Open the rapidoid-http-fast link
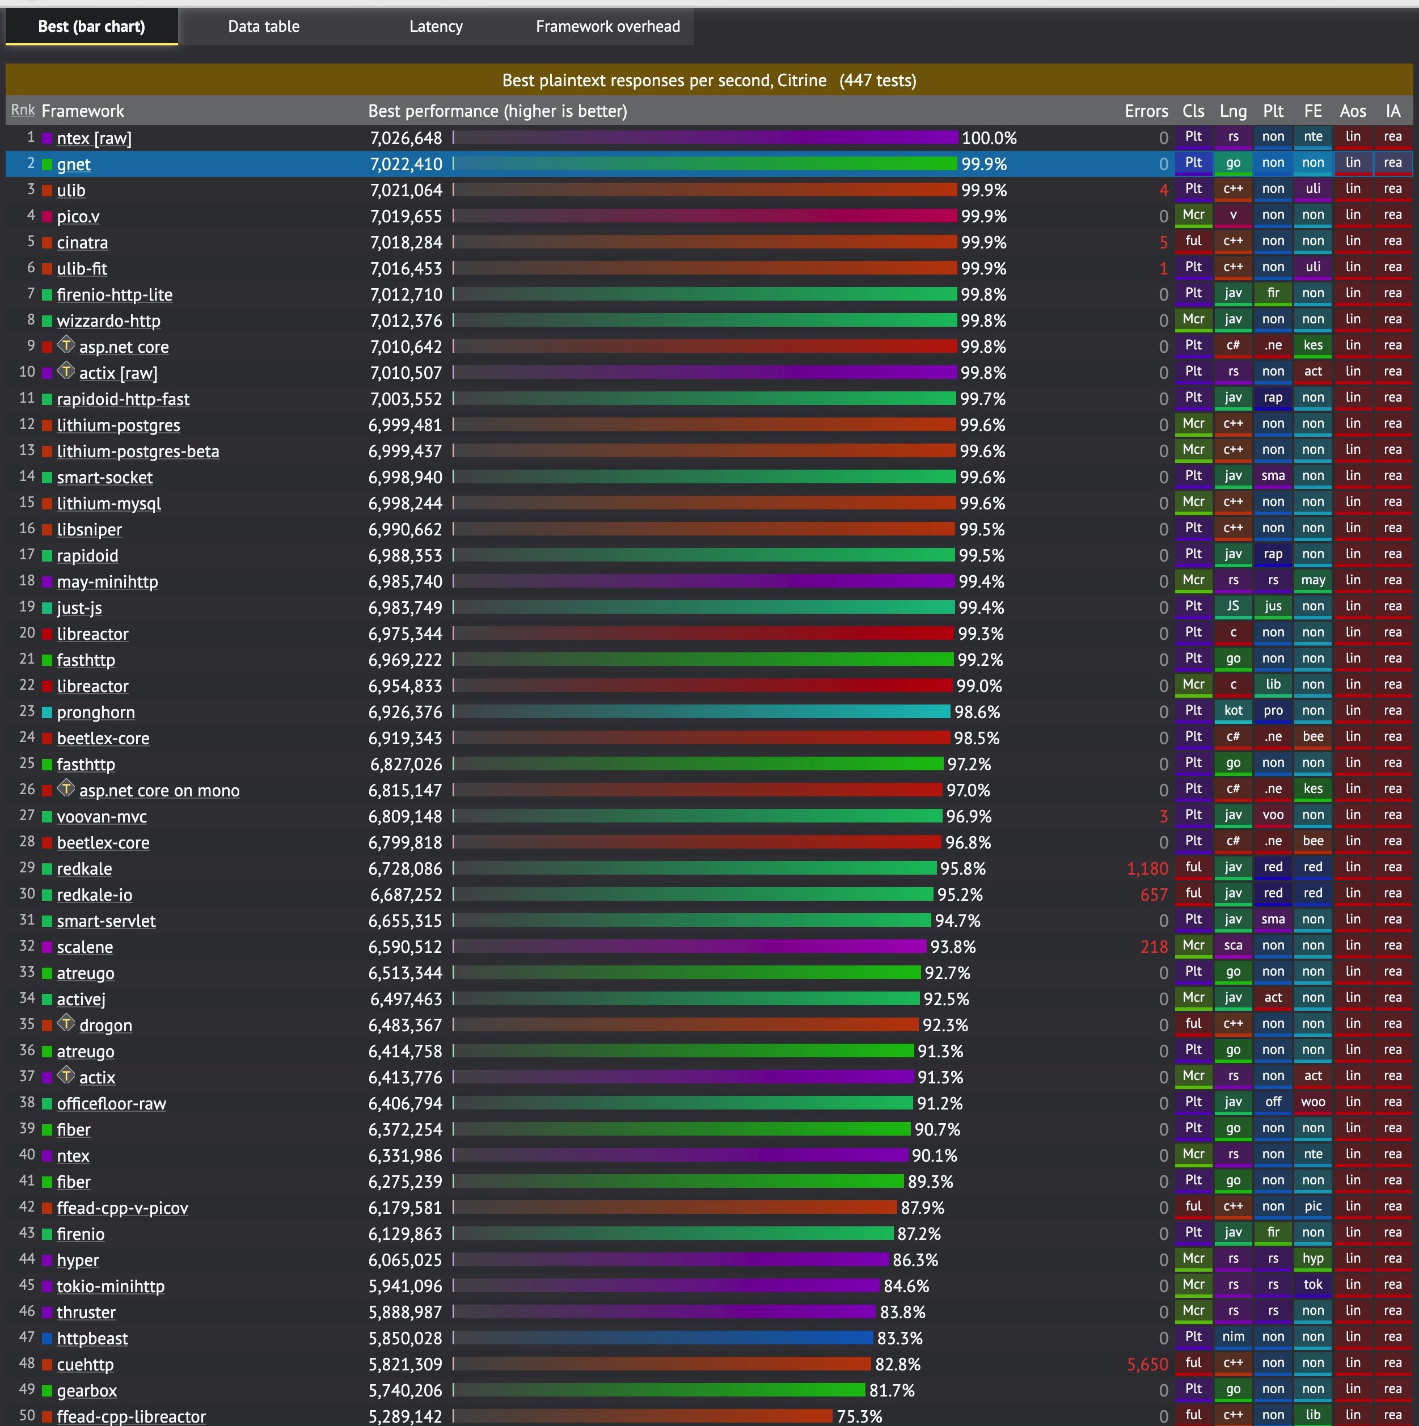The image size is (1419, 1426). 123,399
